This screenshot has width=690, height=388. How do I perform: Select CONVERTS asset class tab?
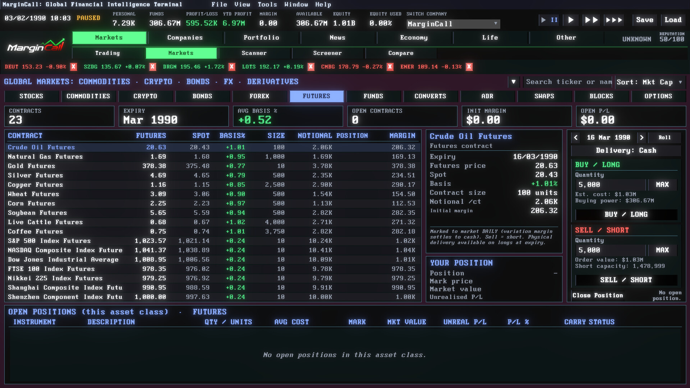(430, 96)
